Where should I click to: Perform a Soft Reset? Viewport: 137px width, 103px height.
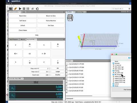(23, 21)
